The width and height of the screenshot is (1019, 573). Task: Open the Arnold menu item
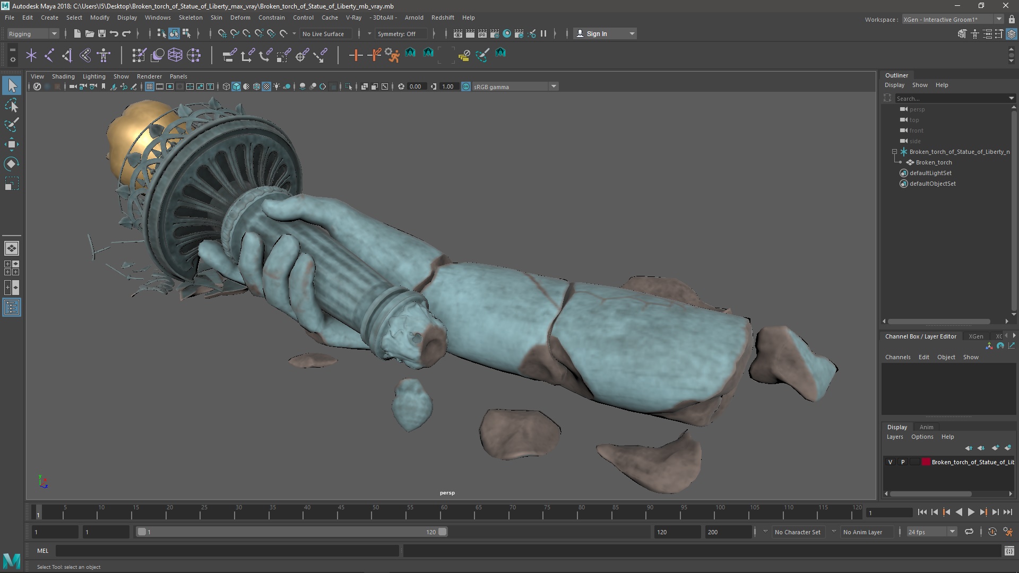421,18
